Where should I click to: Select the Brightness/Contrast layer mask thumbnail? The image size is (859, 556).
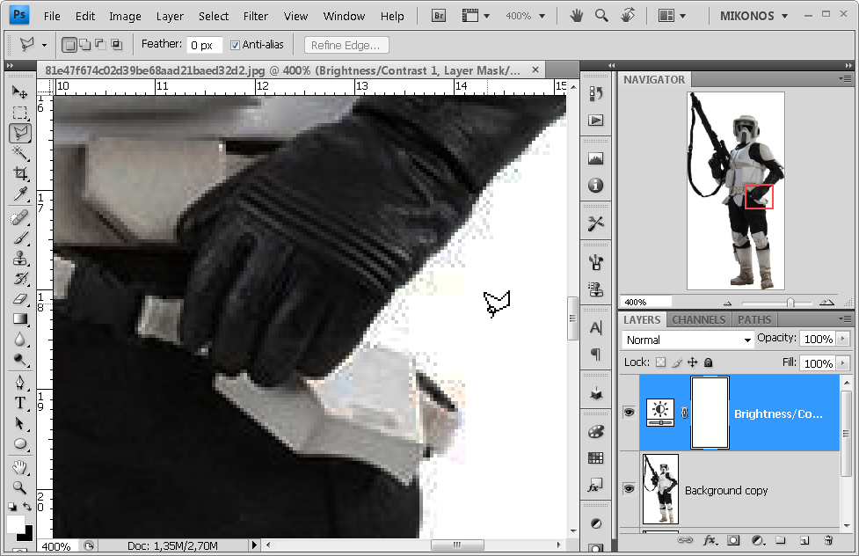pyautogui.click(x=710, y=413)
